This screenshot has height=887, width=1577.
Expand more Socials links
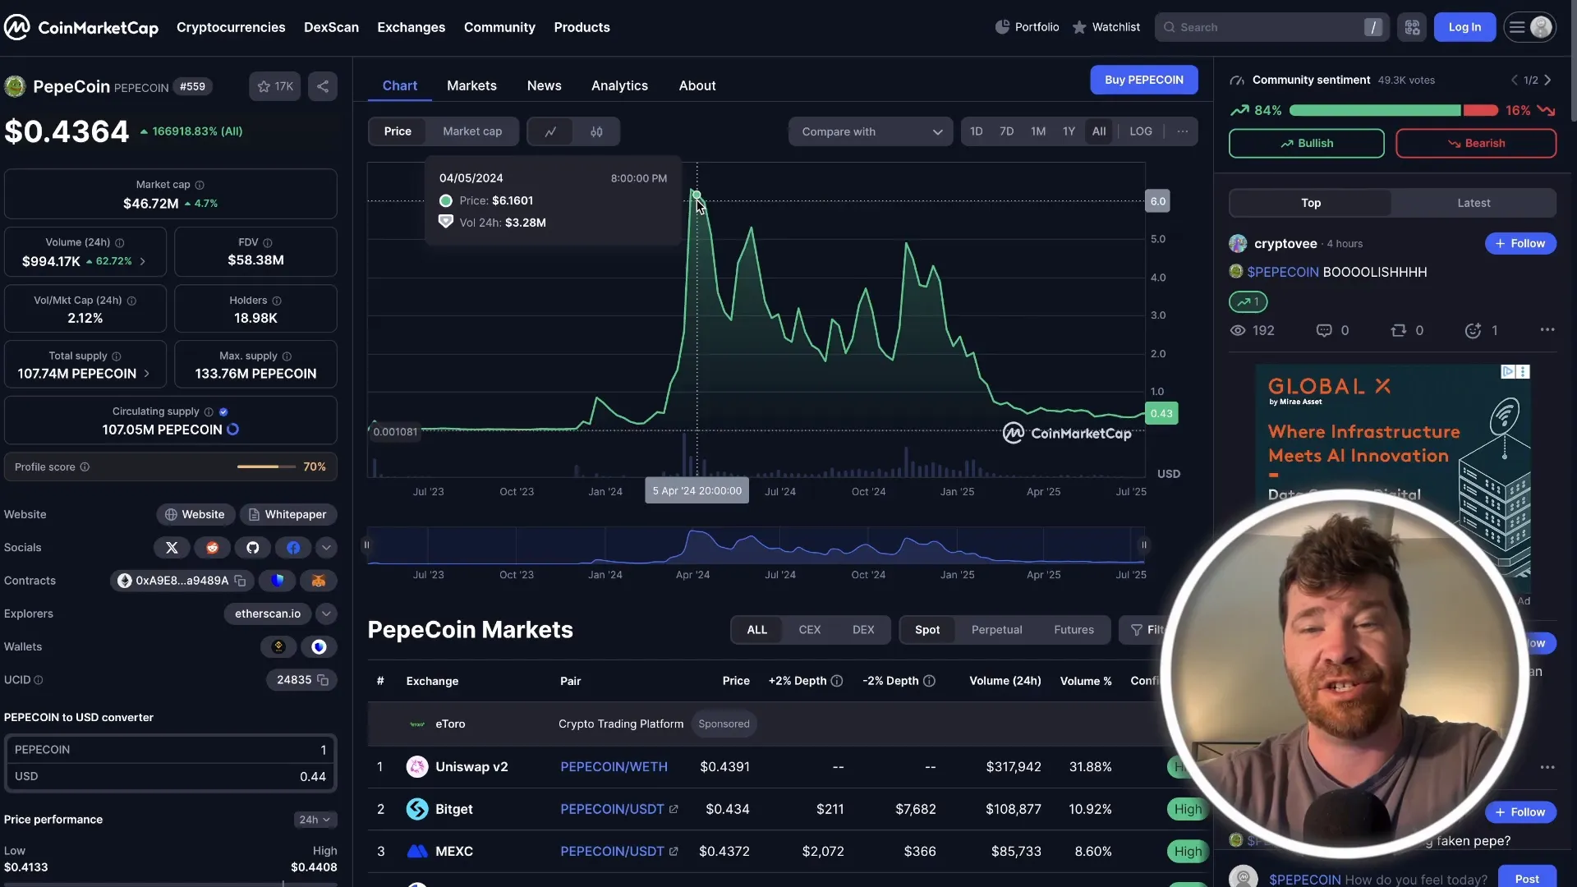coord(326,548)
